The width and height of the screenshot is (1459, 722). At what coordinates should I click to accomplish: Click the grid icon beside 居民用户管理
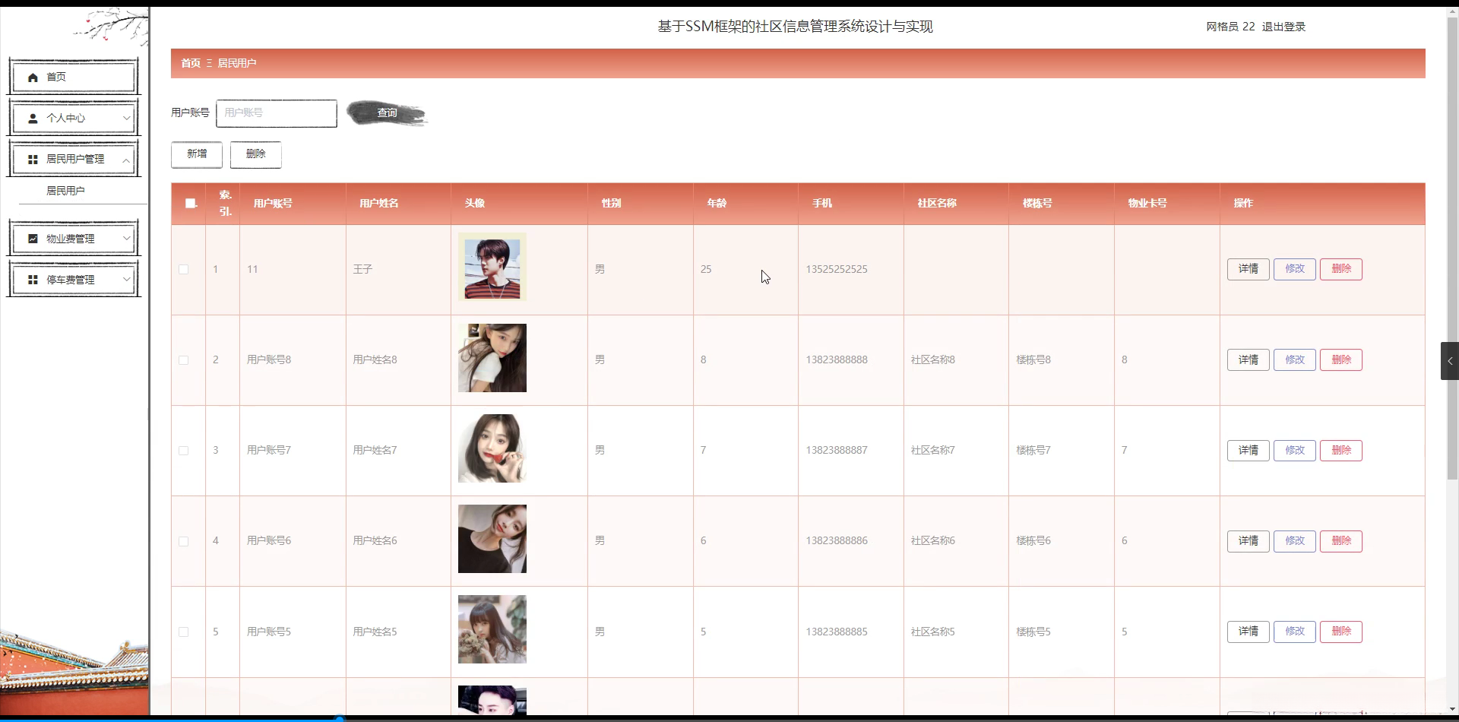click(33, 160)
